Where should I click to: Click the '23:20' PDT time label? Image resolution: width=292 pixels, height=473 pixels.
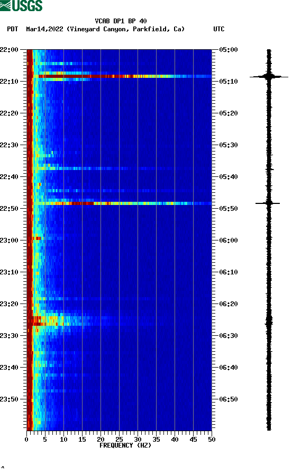(x=10, y=304)
